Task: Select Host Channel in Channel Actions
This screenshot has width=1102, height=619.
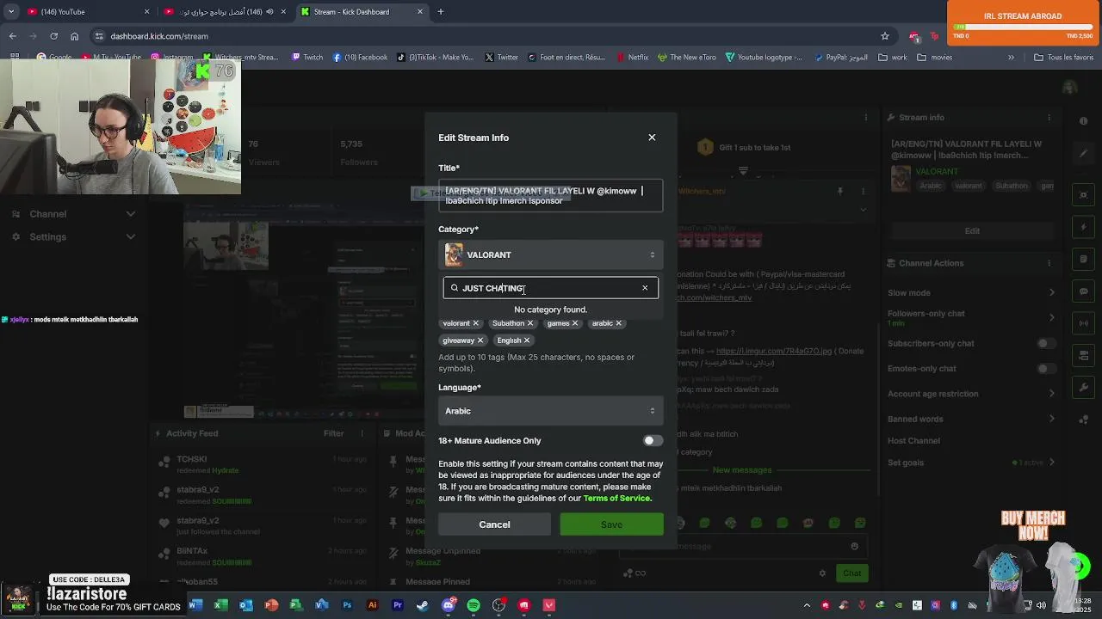Action: [x=913, y=441]
